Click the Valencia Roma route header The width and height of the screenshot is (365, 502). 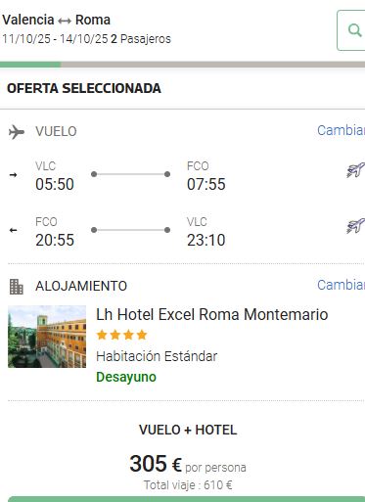57,20
